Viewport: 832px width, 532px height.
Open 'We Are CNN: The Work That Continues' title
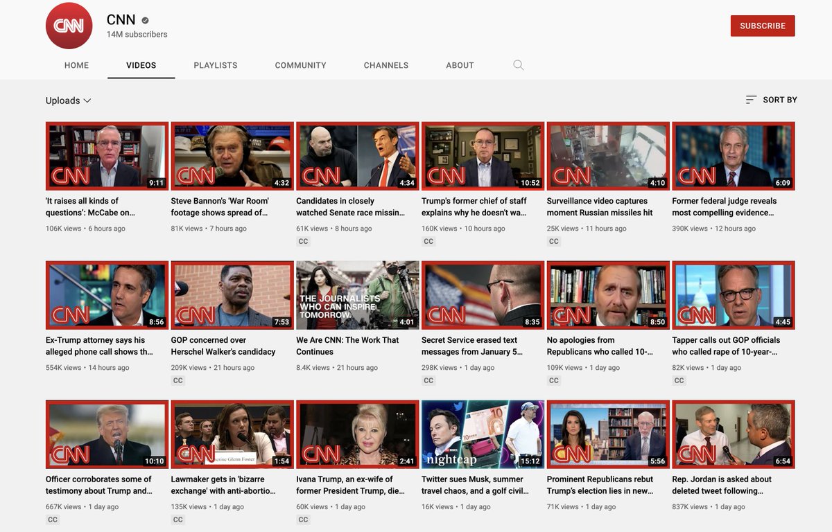tap(347, 346)
